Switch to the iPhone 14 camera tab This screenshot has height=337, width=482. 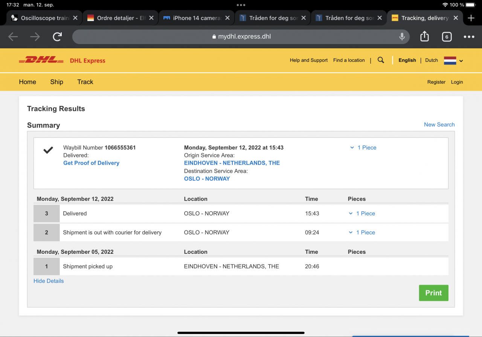192,18
